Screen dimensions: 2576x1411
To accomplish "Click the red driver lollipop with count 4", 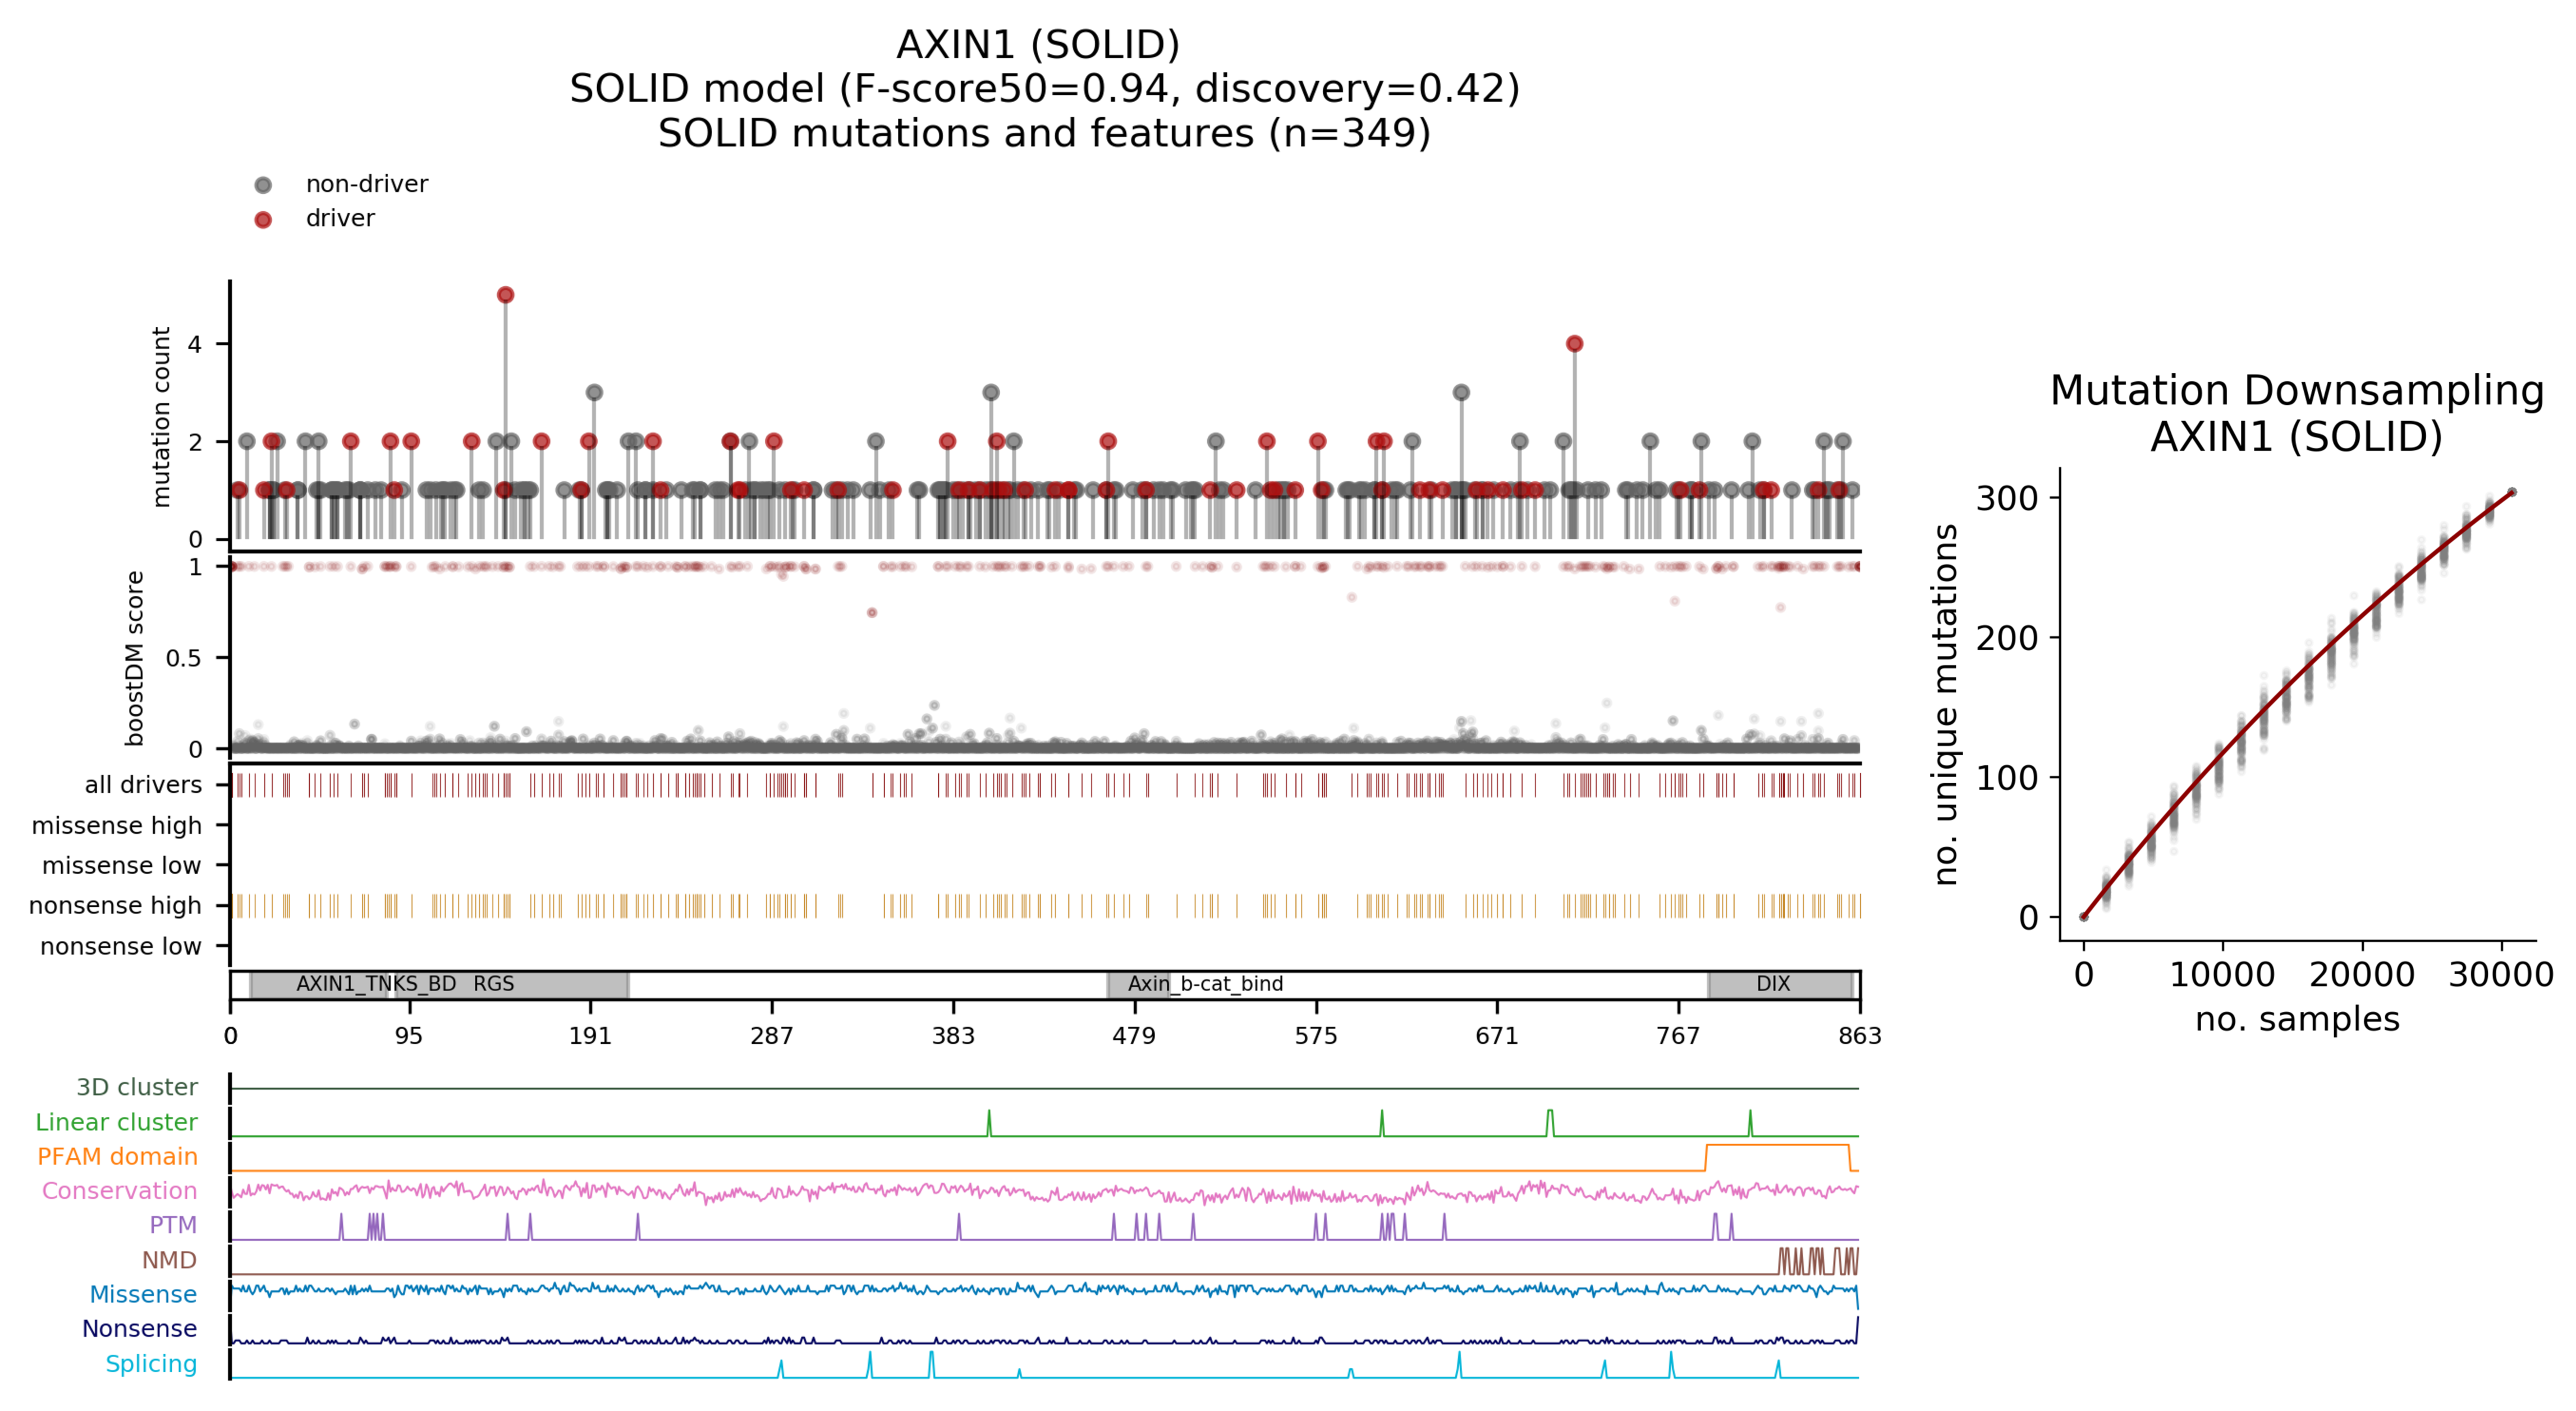I will coord(1574,344).
